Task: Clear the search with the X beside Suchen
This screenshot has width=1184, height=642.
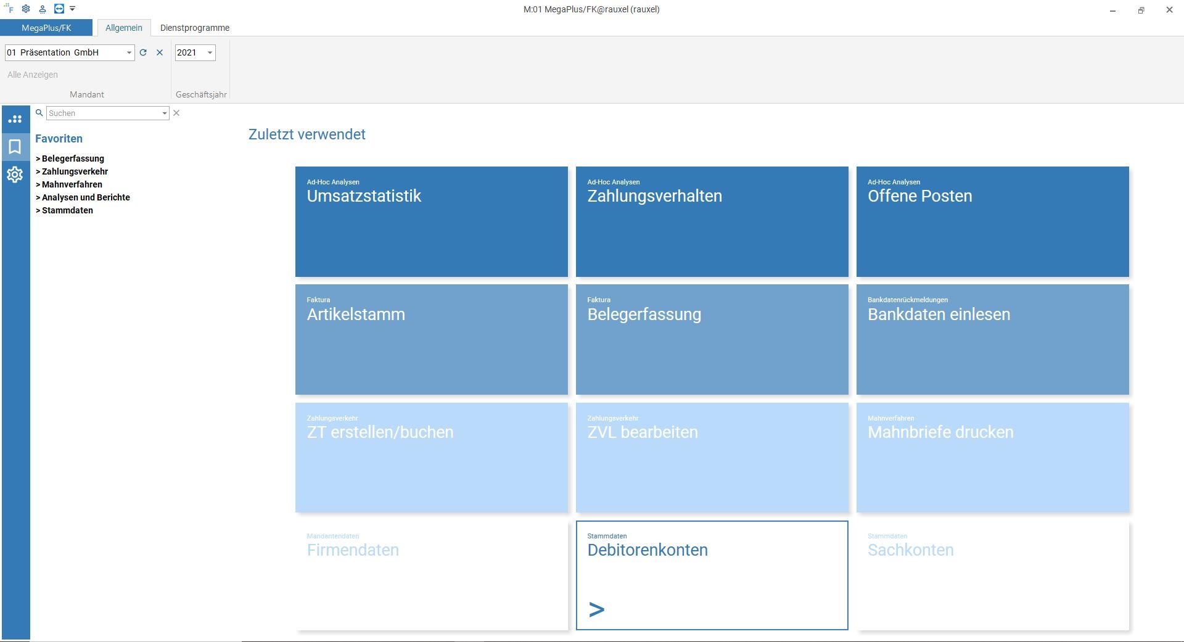Action: coord(176,113)
